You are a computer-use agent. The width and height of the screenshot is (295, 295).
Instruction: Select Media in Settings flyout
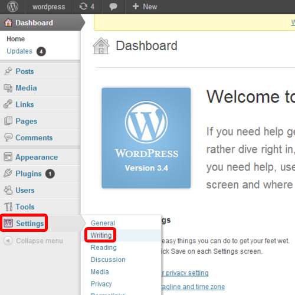(x=100, y=272)
